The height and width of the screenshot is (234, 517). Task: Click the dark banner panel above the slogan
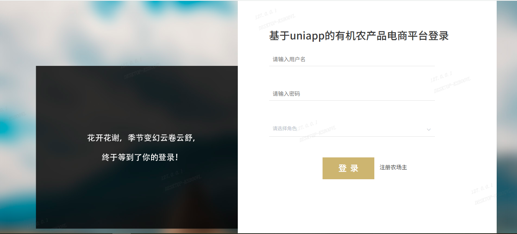click(137, 100)
